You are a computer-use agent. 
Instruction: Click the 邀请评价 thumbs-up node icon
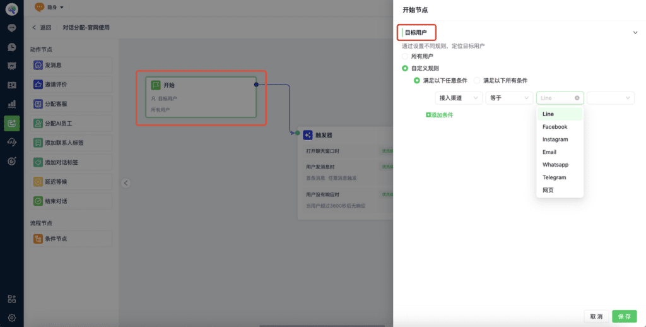38,85
